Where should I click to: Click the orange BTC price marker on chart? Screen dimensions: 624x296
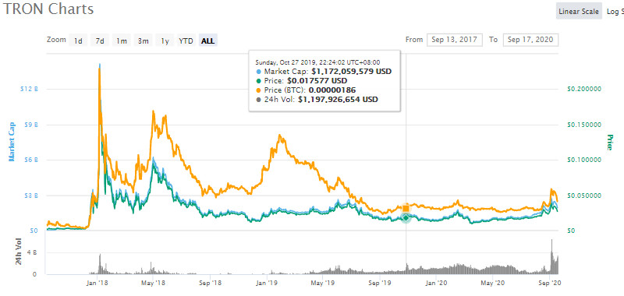pyautogui.click(x=406, y=208)
